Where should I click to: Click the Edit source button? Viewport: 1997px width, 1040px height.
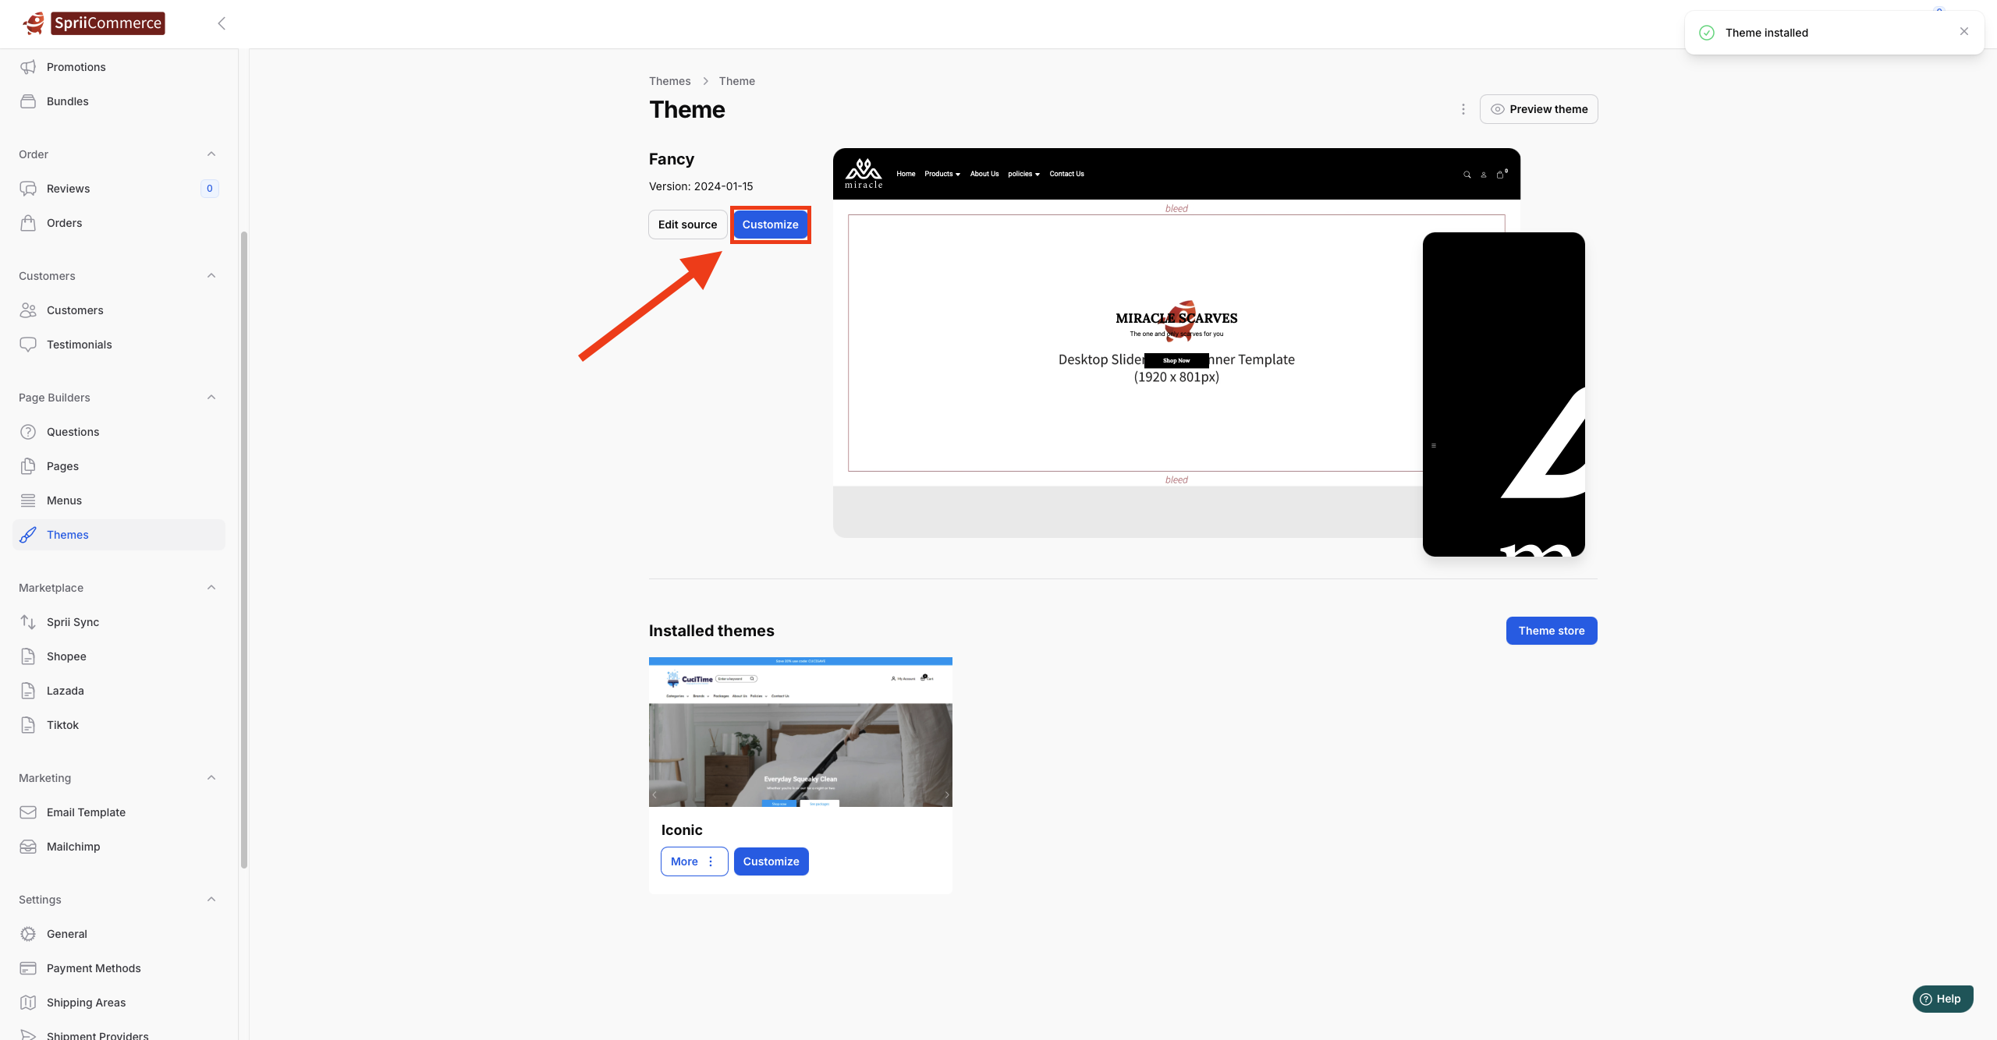tap(687, 225)
